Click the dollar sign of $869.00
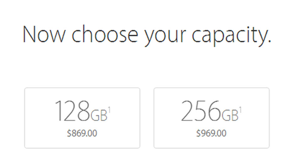The width and height of the screenshot is (292, 158). pyautogui.click(x=69, y=133)
